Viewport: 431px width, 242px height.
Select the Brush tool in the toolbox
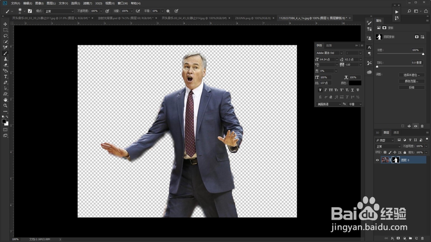tap(5, 53)
